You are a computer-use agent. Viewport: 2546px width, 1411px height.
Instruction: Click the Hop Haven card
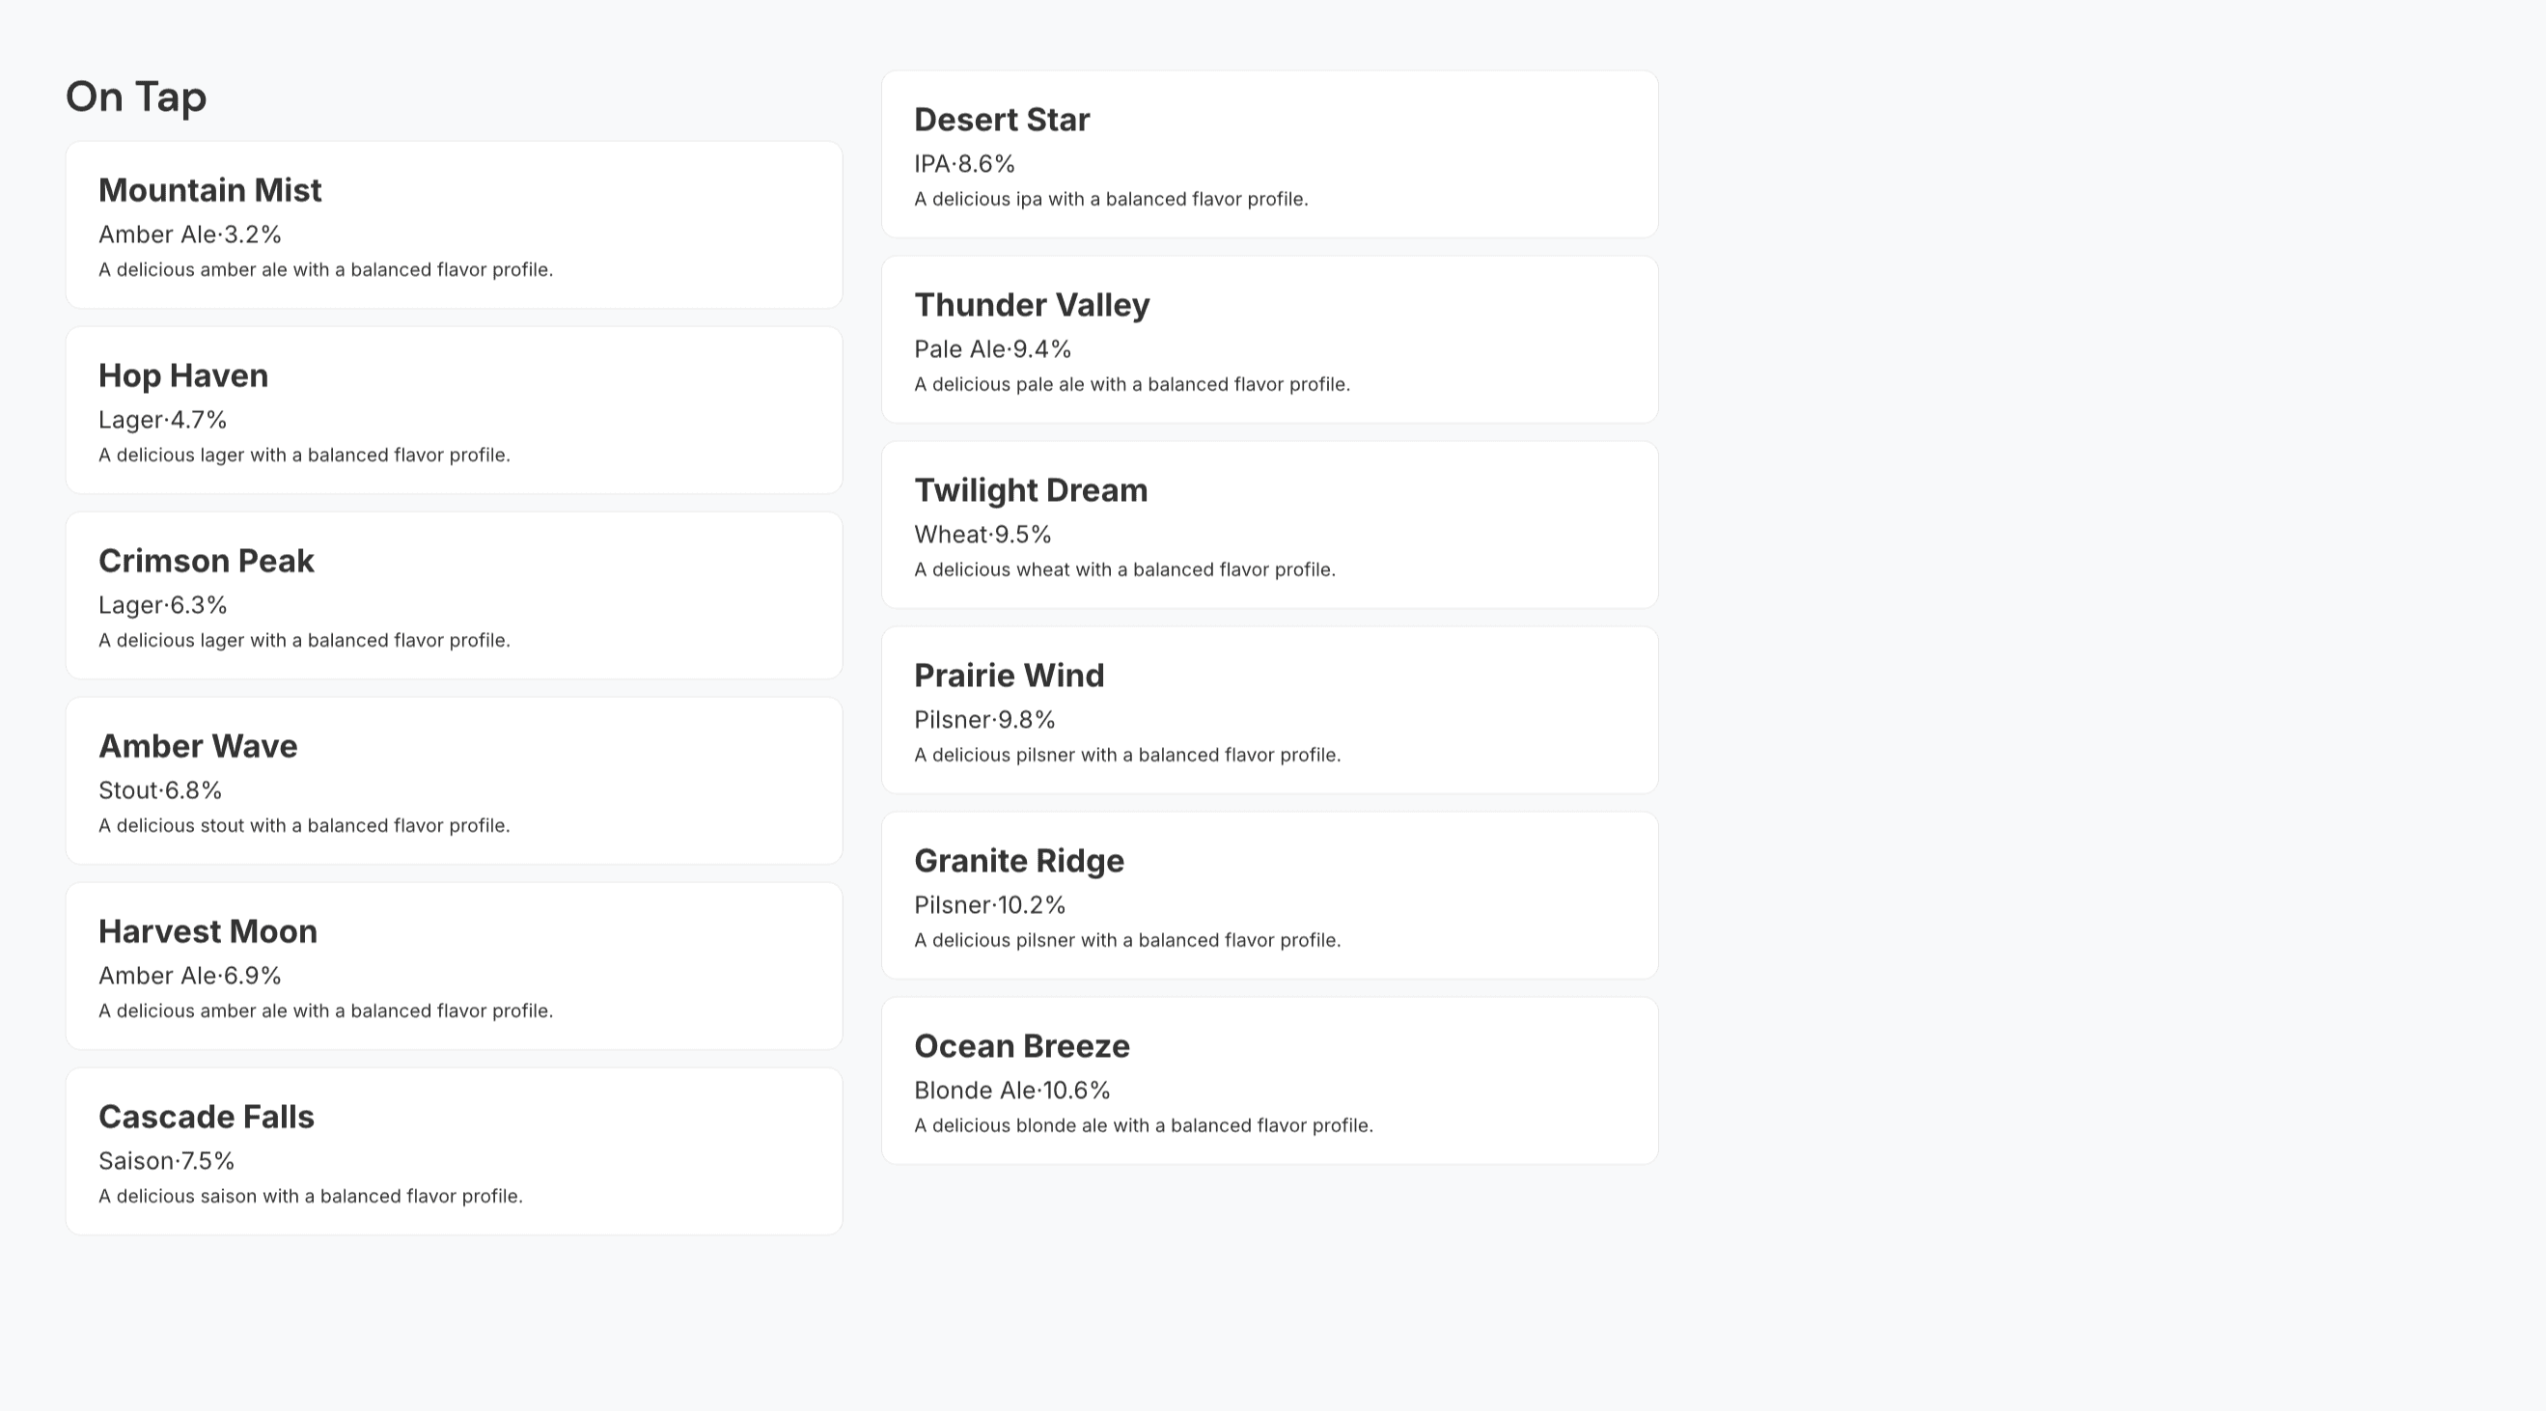454,410
